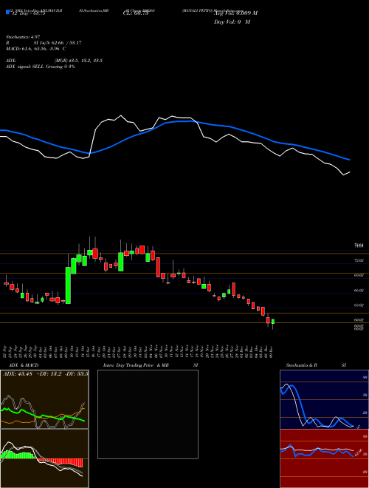
Task: Open the blue Stochastics mini chart
Action: [324, 399]
